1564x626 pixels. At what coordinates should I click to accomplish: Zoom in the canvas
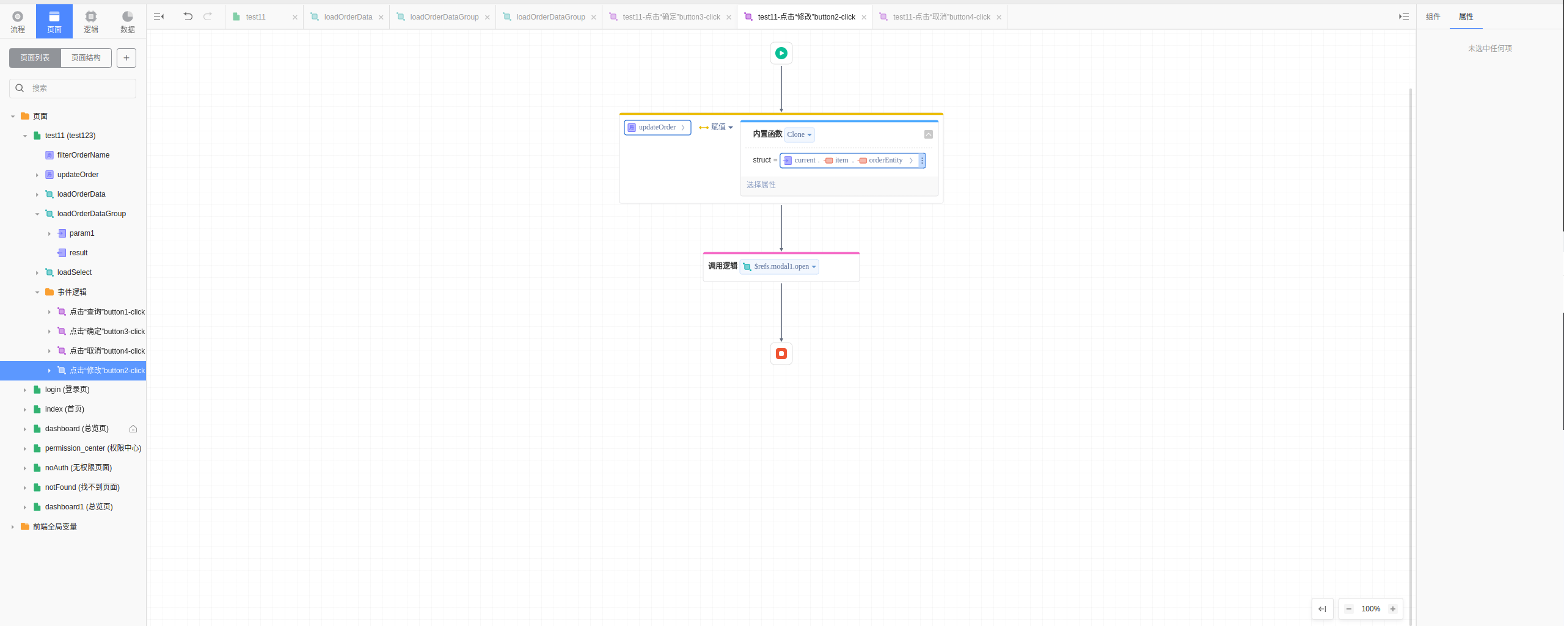click(1393, 609)
